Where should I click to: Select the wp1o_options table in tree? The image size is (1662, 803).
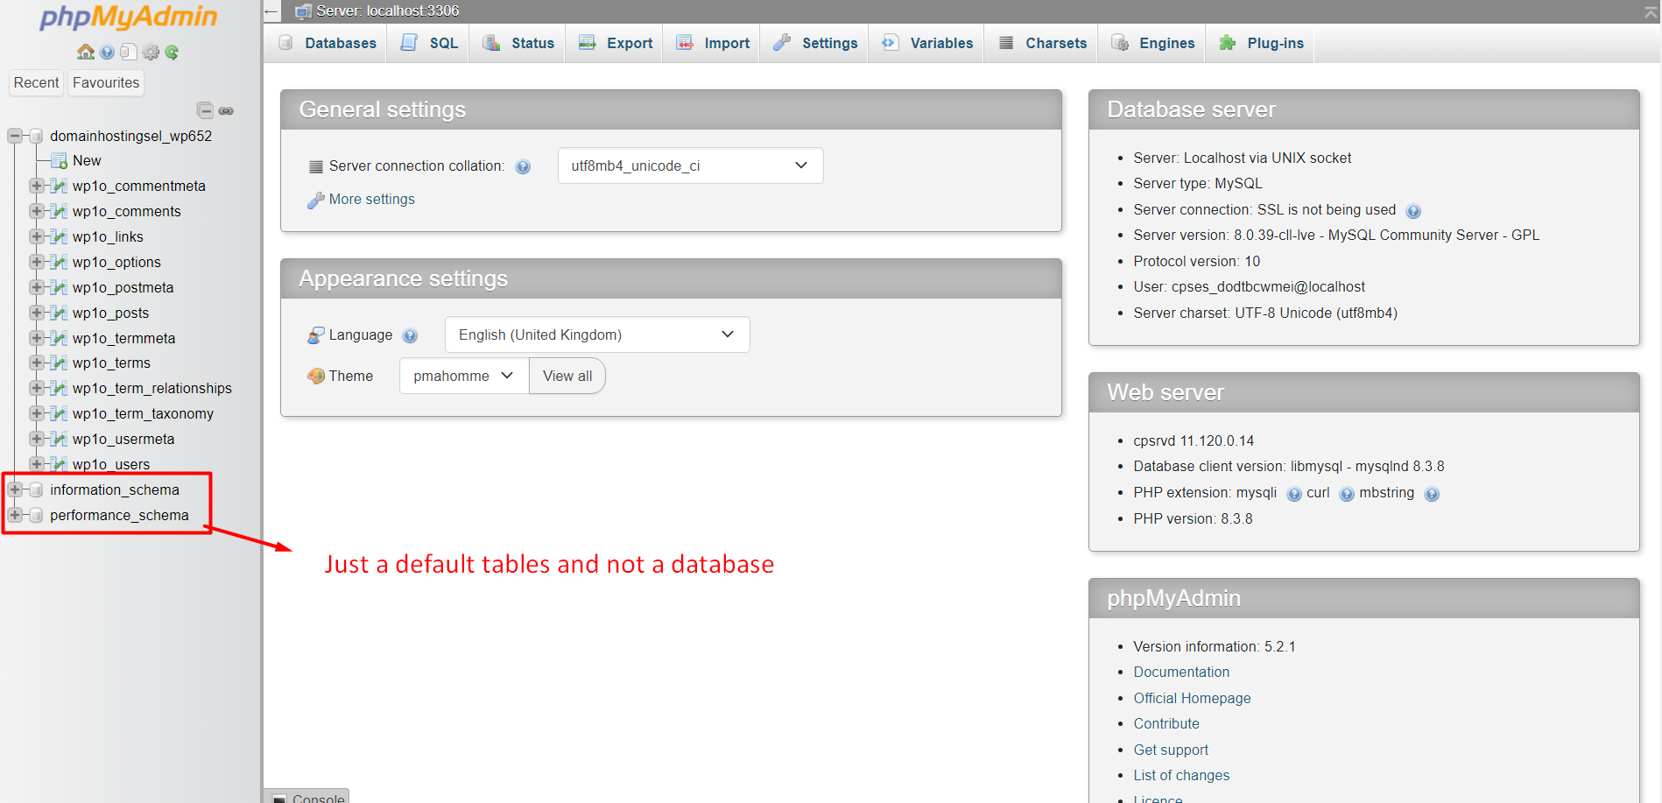[116, 262]
